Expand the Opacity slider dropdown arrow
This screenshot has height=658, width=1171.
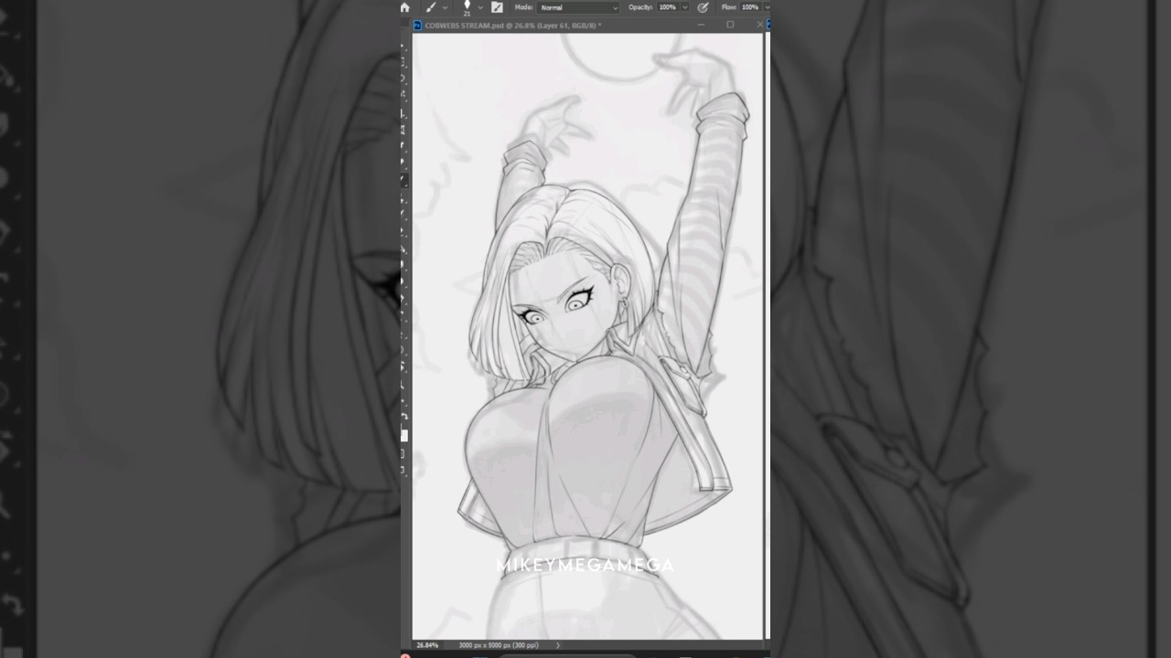684,7
